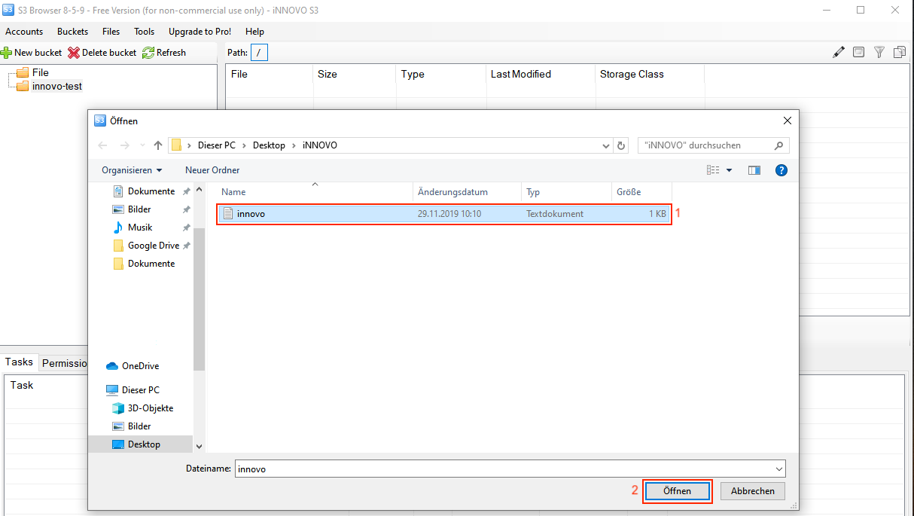Select pinned Bilder in quick access
The image size is (914, 516).
(139, 209)
